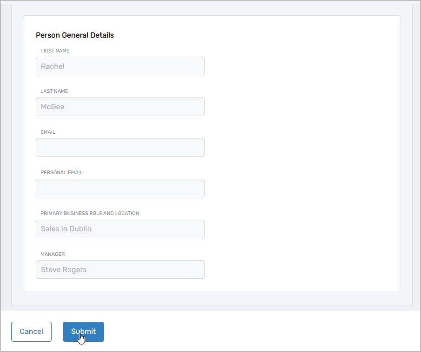Image resolution: width=421 pixels, height=352 pixels.
Task: Click the Personal Email input box
Action: tap(120, 188)
